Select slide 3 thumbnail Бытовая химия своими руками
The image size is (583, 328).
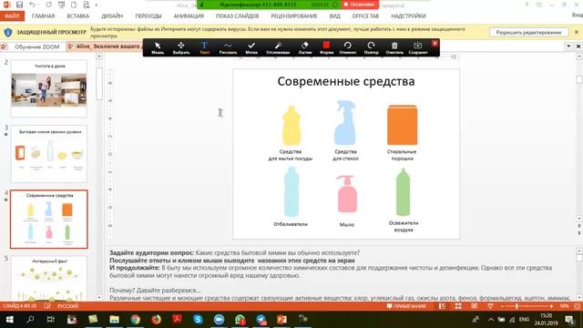coord(49,154)
